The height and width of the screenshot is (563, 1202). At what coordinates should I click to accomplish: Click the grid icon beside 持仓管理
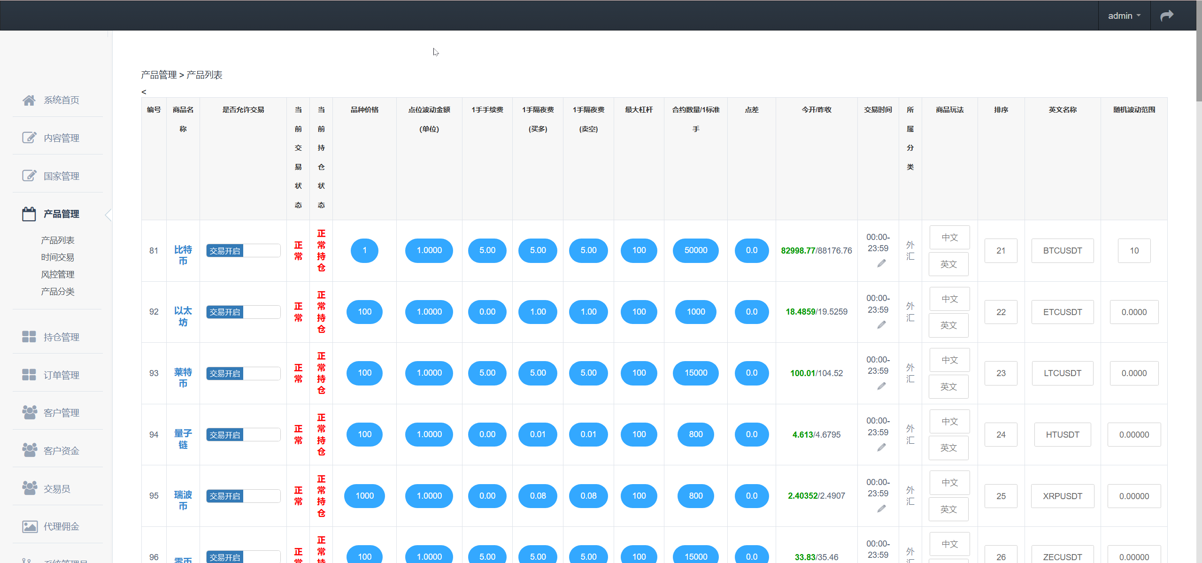[29, 337]
